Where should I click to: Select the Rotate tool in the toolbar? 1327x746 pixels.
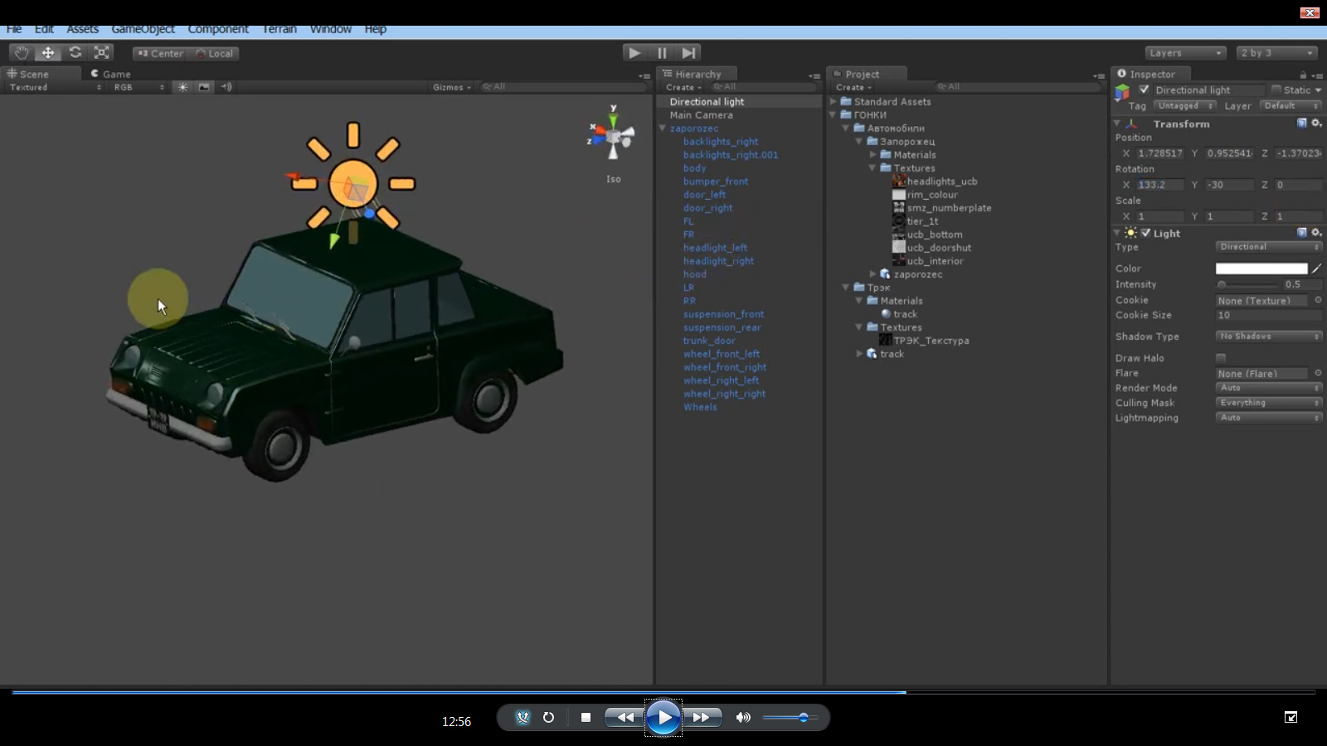pyautogui.click(x=75, y=52)
